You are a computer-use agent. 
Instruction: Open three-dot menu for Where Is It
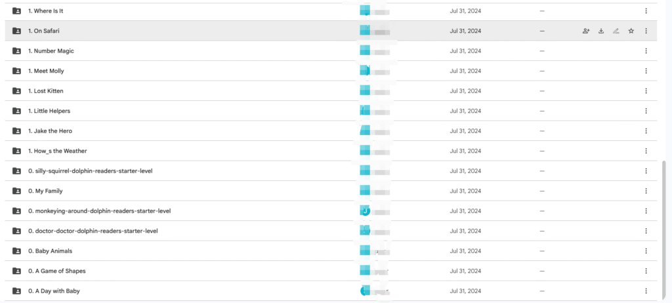coord(646,10)
